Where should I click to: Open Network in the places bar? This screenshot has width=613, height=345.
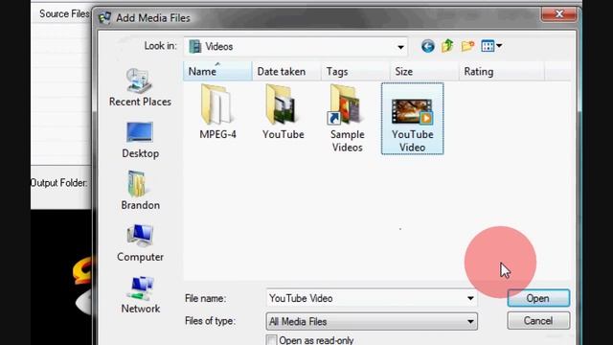pyautogui.click(x=140, y=295)
